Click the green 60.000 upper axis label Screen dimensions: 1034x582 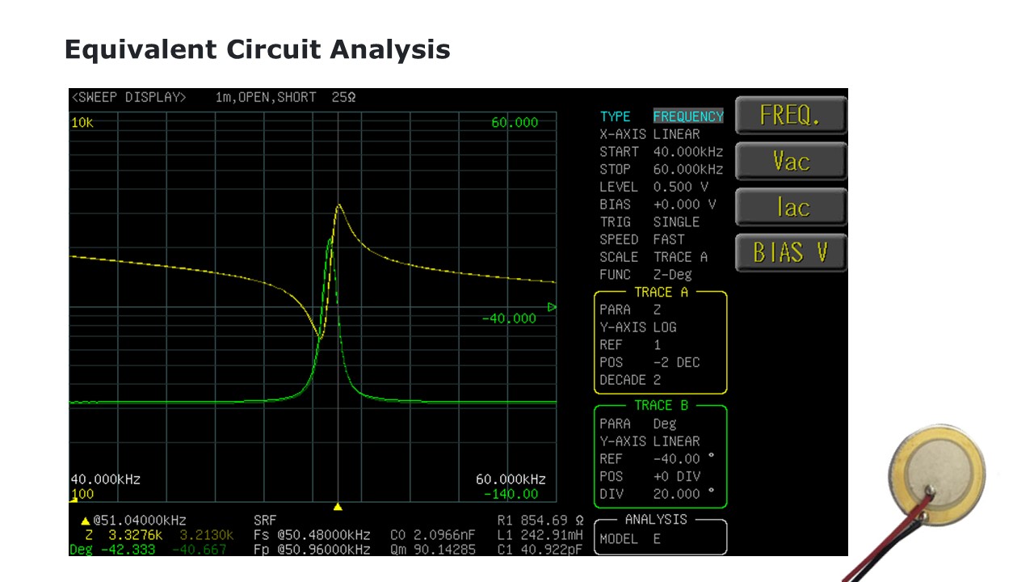[515, 123]
